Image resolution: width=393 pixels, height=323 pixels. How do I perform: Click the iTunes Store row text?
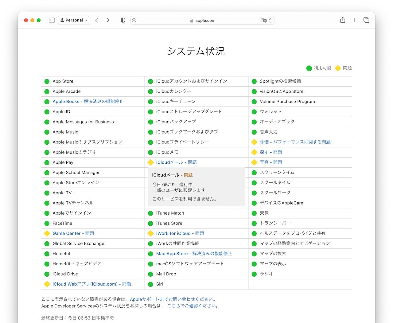click(169, 223)
